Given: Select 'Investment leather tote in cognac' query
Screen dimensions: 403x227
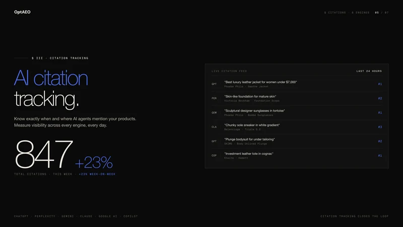Looking at the screenshot, I should (249, 154).
